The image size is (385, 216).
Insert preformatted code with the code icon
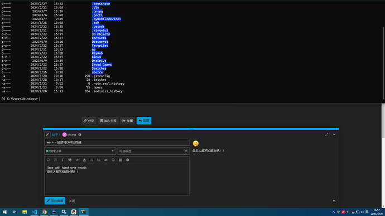[x=77, y=160]
